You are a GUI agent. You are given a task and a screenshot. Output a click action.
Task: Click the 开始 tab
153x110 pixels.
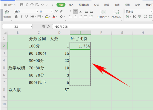61,5
